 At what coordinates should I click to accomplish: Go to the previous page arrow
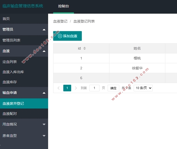pos(58,88)
